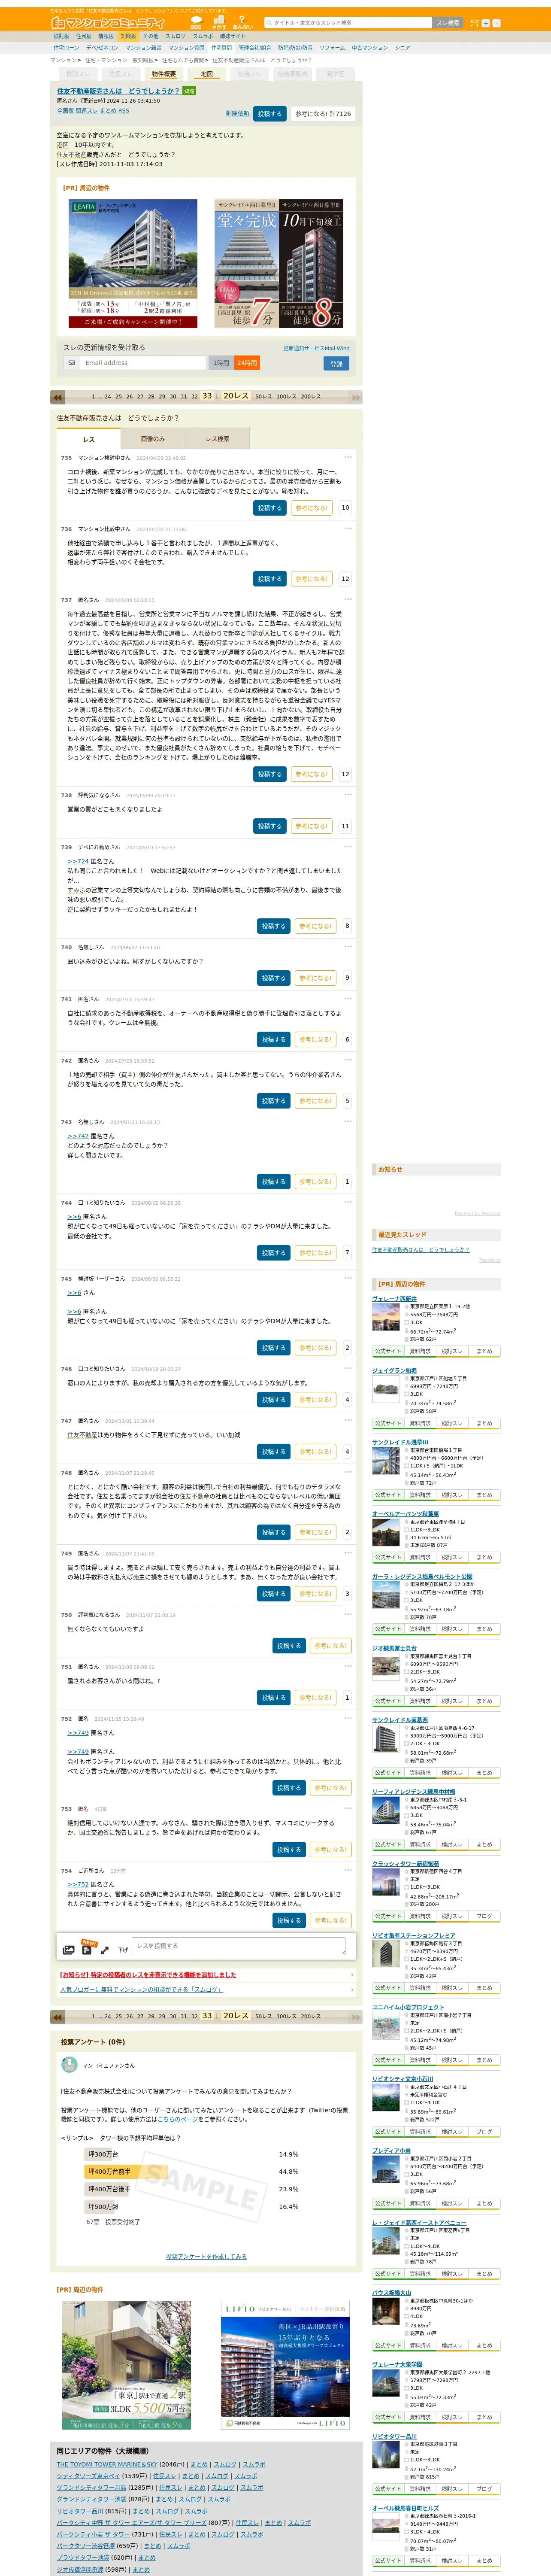Expand the お知らせ hidden-poster feature notice

[x=205, y=1975]
